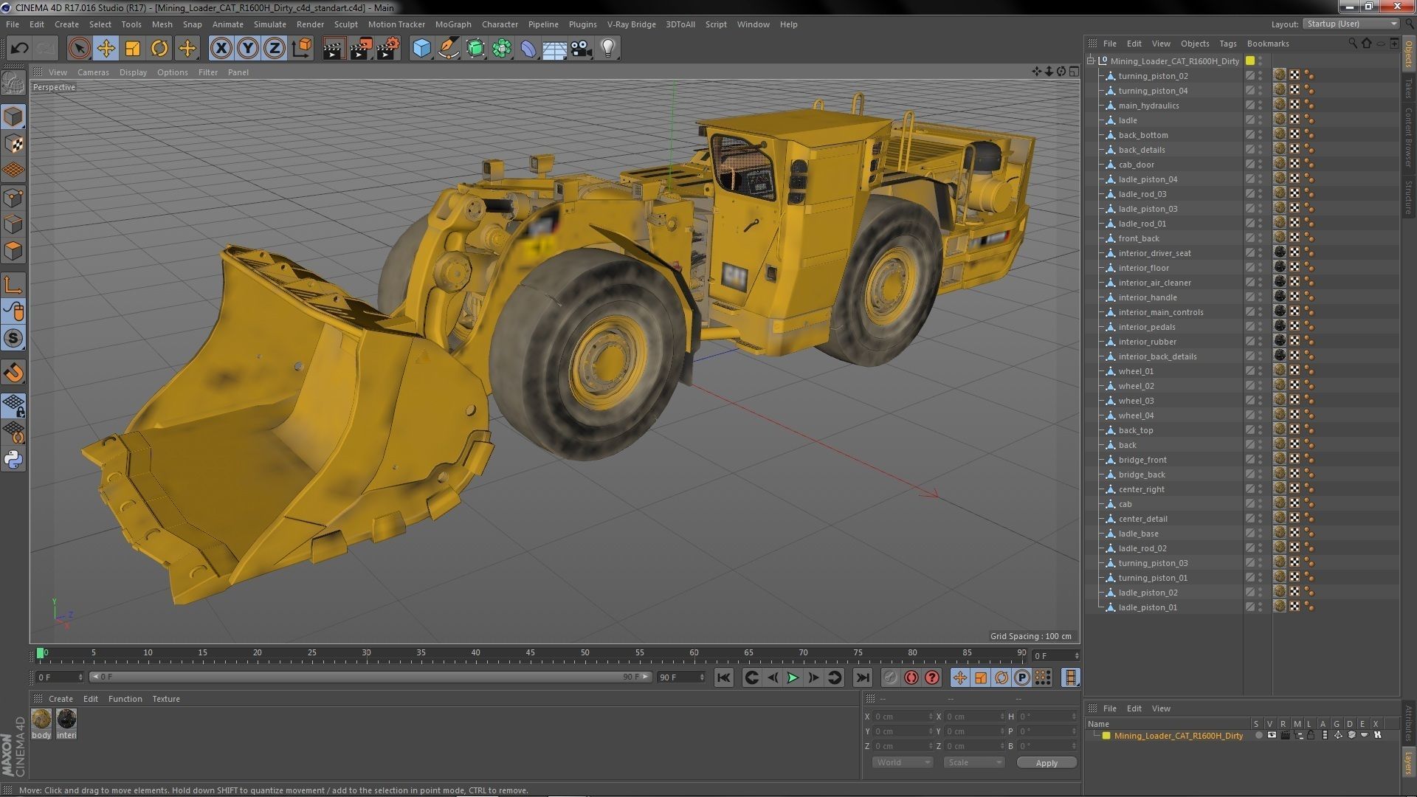Open the Cameras viewport menu
The width and height of the screenshot is (1417, 797).
click(x=93, y=72)
